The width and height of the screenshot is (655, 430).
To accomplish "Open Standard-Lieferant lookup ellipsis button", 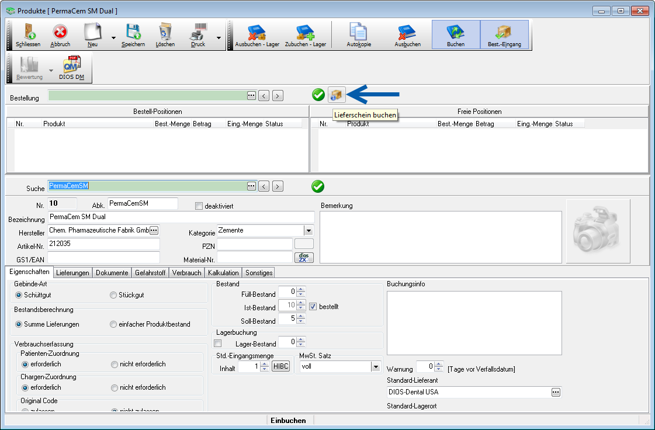I will (x=556, y=392).
